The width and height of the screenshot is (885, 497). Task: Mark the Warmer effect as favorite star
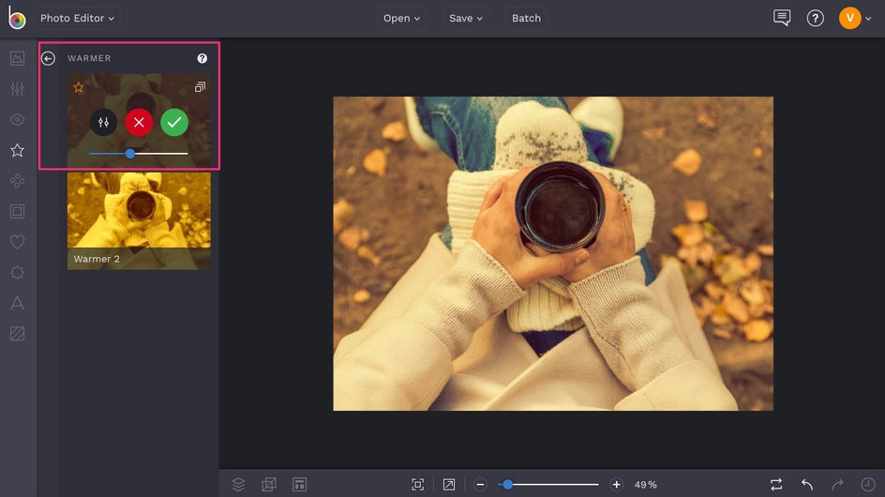(x=79, y=87)
